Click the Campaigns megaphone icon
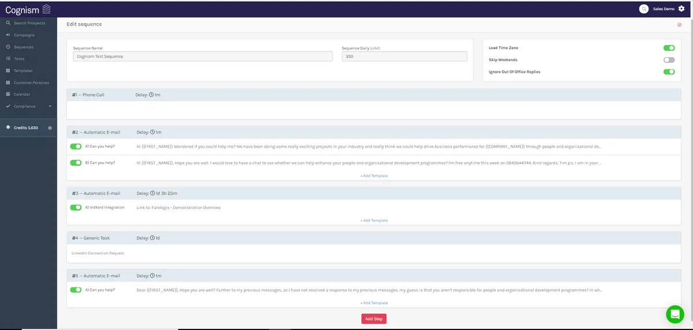The image size is (693, 330). coord(8,35)
